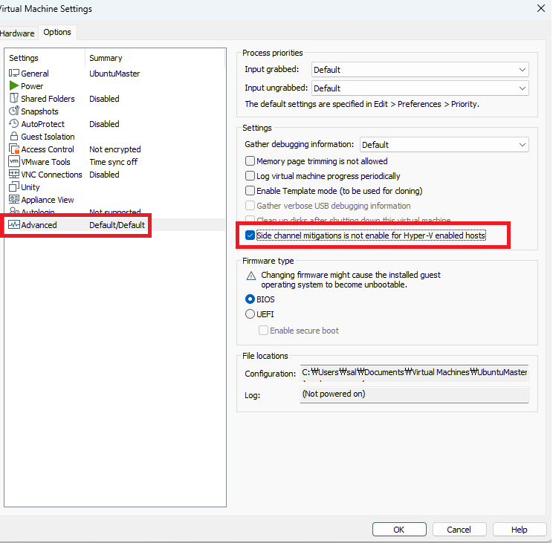
Task: Click the Not encrypted summary text
Action: click(114, 149)
